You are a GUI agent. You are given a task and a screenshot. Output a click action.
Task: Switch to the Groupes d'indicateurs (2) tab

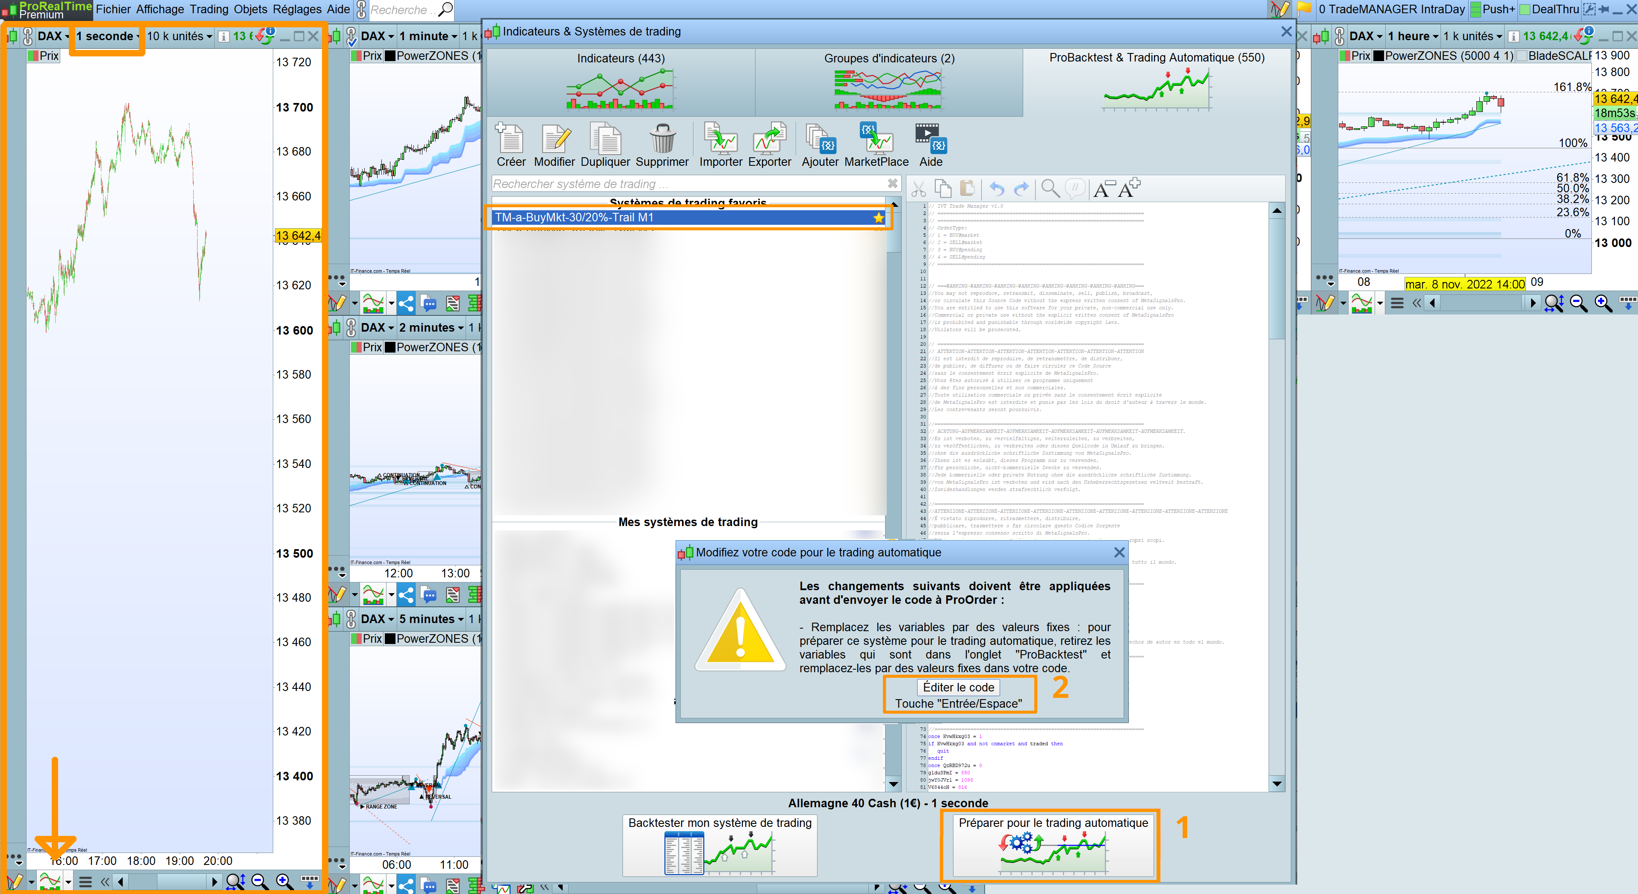(x=889, y=82)
